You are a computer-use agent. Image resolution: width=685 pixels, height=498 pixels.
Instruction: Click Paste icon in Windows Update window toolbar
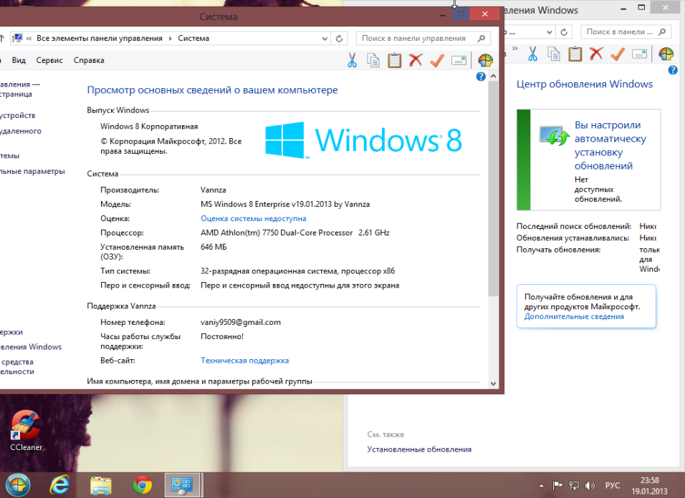tap(575, 54)
